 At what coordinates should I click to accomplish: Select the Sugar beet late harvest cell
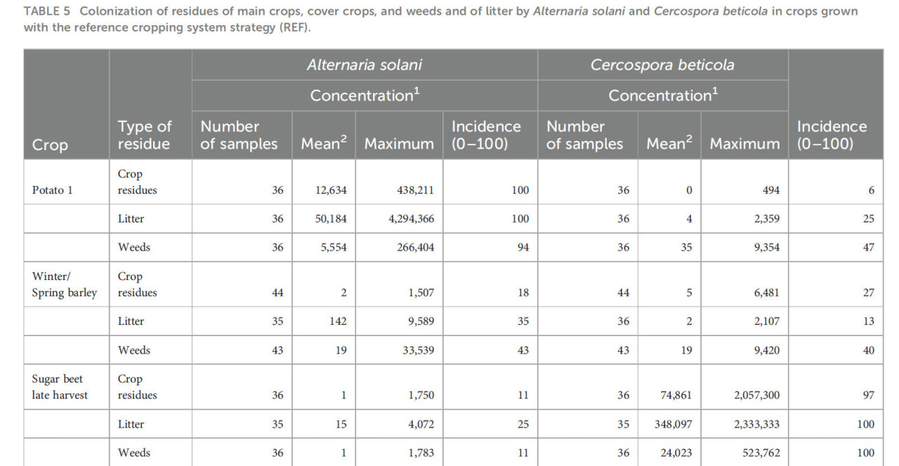(x=60, y=387)
